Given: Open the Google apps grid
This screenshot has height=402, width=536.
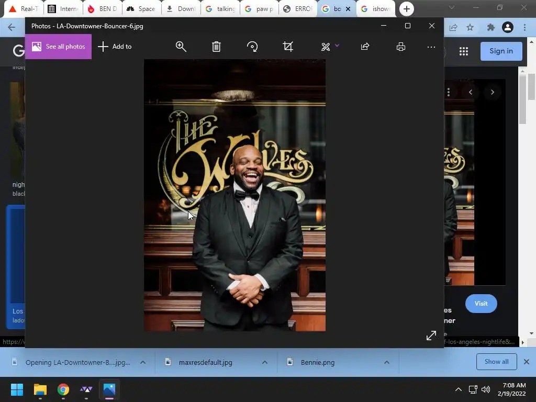Looking at the screenshot, I should point(464,51).
